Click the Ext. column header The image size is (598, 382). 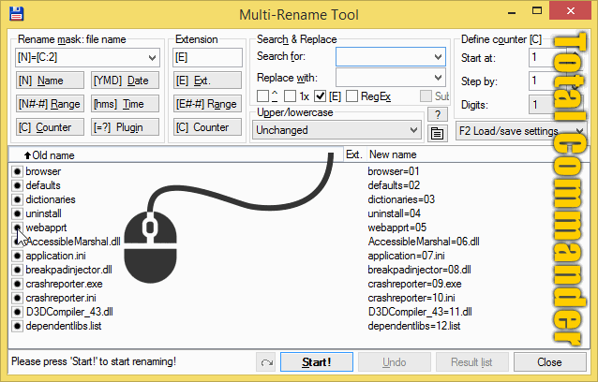coord(354,154)
